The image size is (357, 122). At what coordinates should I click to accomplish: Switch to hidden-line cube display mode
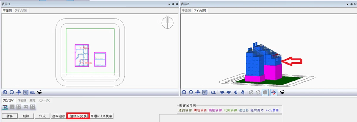pos(257,92)
